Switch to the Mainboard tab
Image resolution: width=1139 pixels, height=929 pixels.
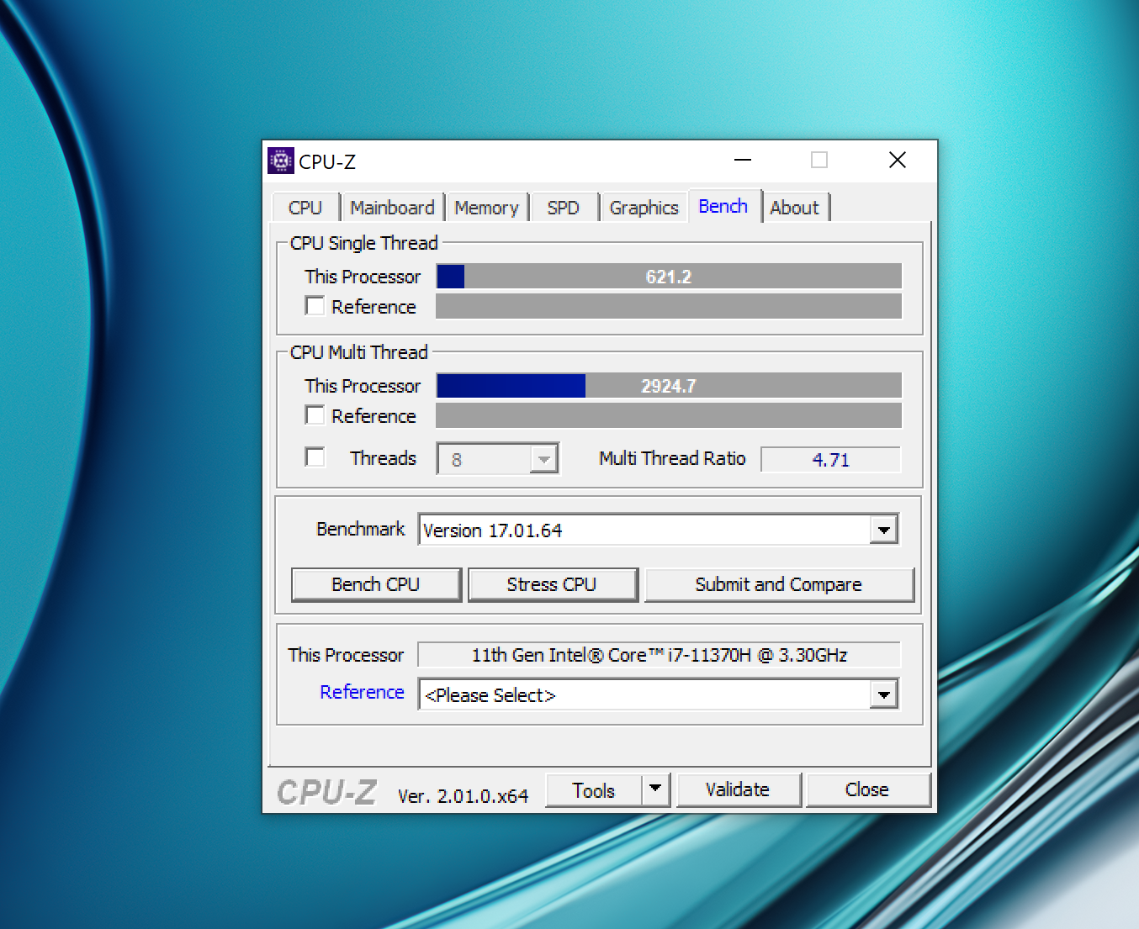(393, 208)
